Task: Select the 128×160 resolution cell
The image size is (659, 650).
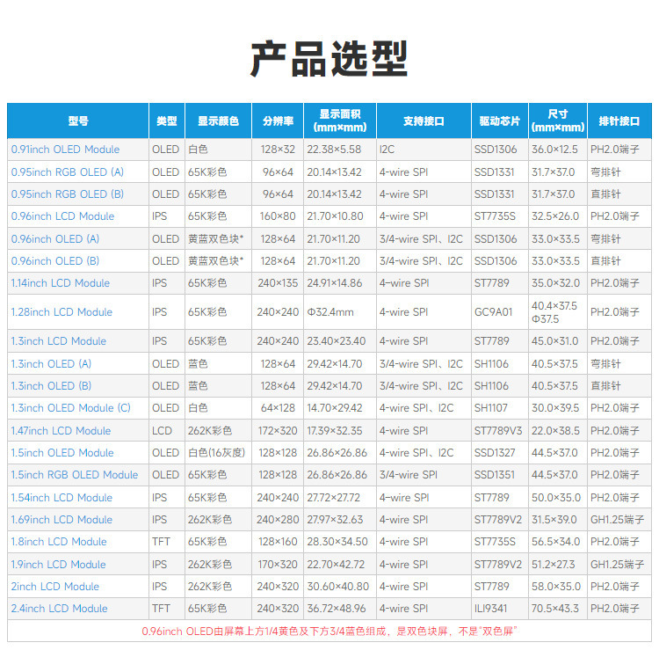Action: (278, 542)
